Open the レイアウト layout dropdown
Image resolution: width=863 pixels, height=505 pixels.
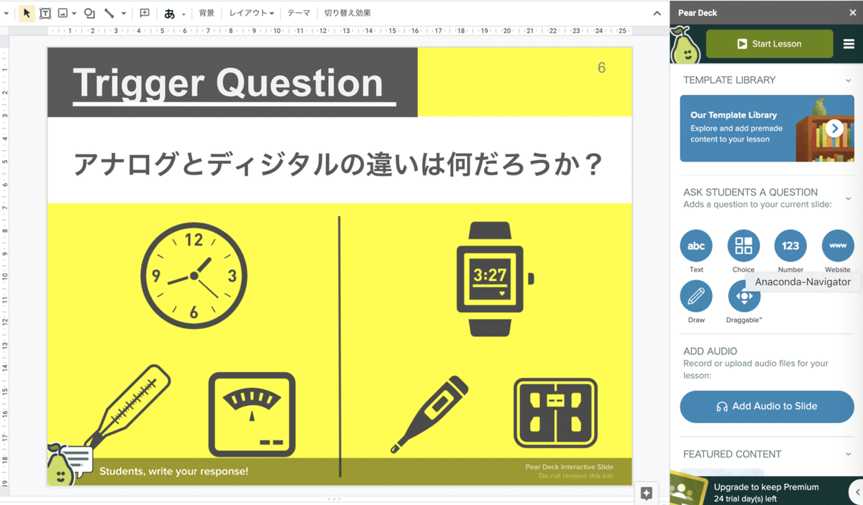[251, 13]
